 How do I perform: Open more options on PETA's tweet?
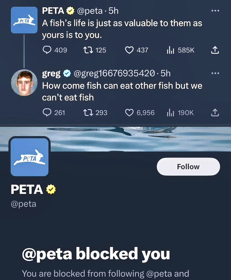(215, 11)
